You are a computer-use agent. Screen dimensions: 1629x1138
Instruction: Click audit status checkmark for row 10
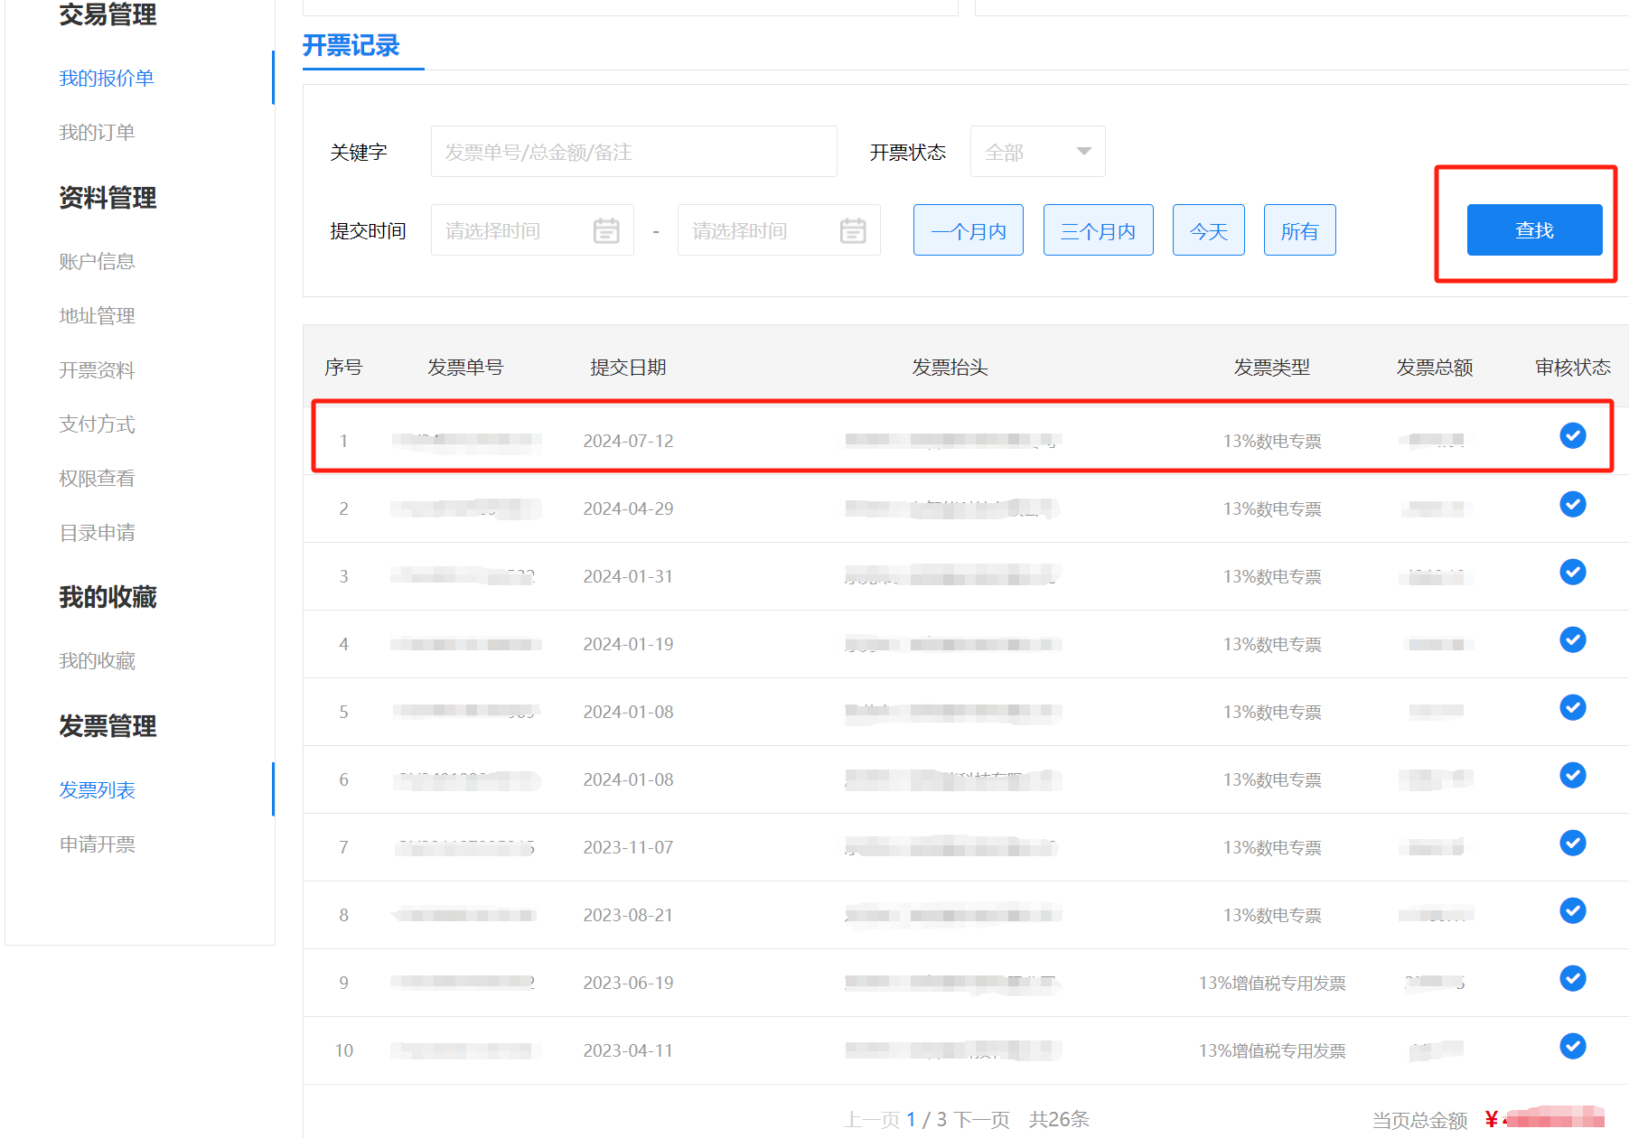click(1572, 1046)
